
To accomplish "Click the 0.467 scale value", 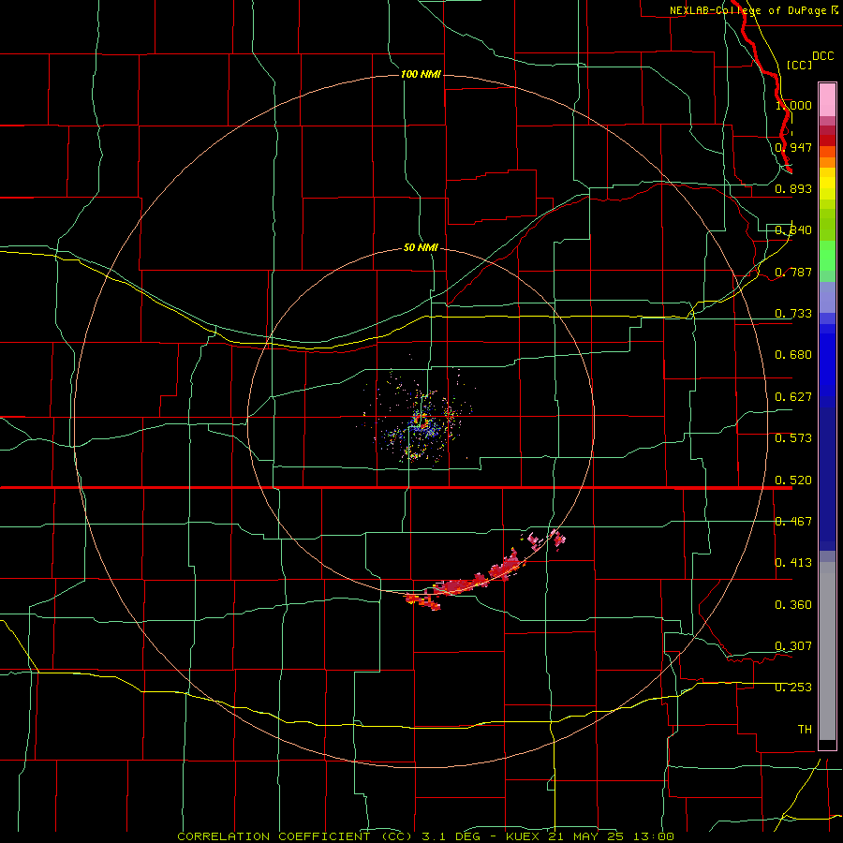I will click(x=793, y=522).
